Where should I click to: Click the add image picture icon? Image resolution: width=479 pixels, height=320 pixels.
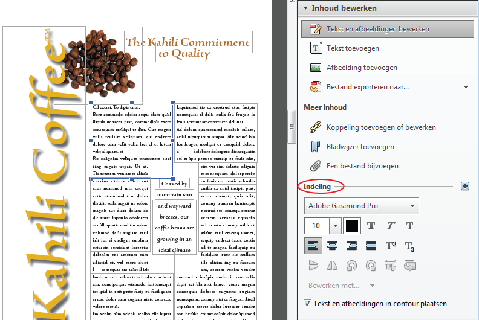[x=316, y=68]
